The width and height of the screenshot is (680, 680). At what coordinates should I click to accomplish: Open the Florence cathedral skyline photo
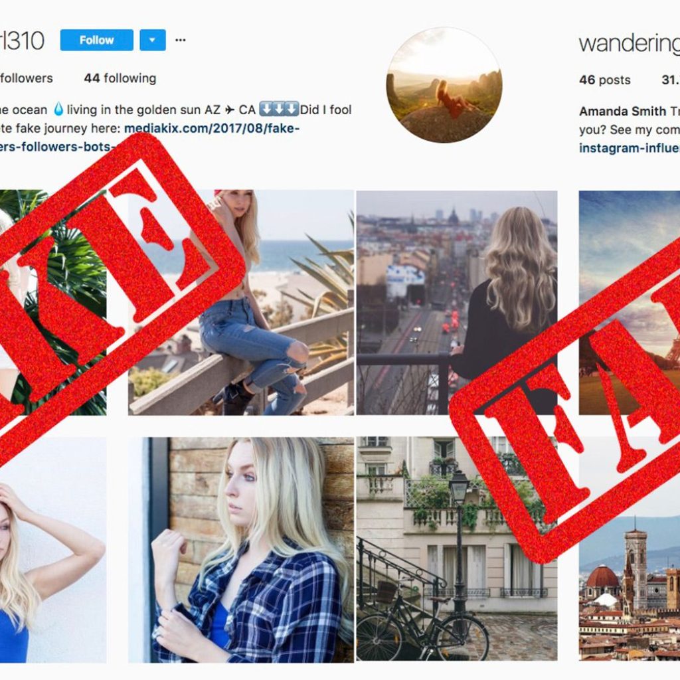tap(630, 549)
